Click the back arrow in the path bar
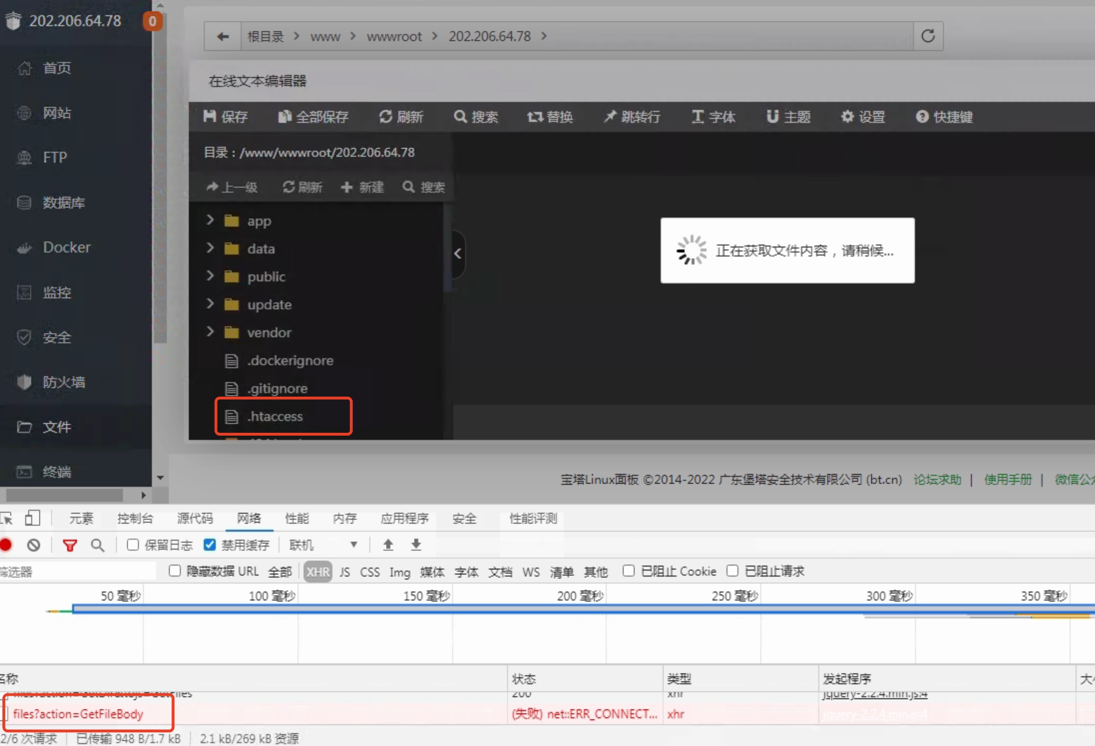The image size is (1095, 746). (223, 36)
